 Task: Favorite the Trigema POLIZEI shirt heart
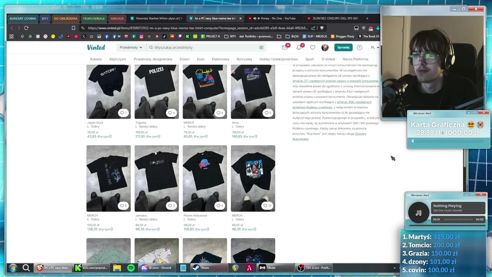[171, 113]
